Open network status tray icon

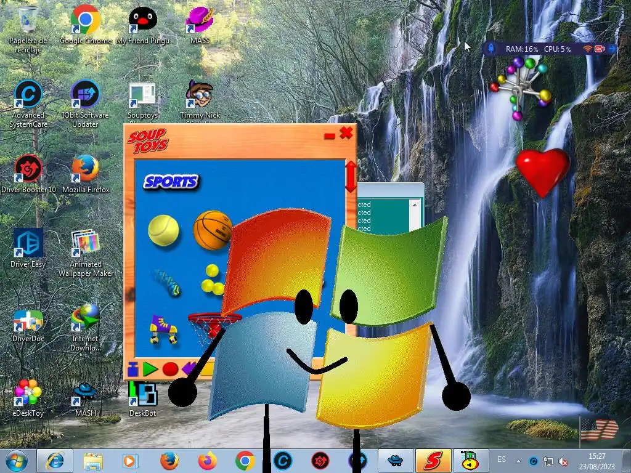coord(548,461)
